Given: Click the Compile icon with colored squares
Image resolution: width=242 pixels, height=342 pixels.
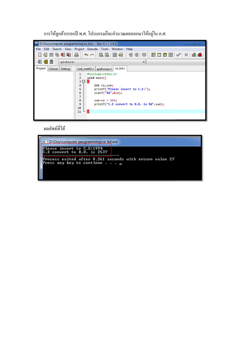Looking at the screenshot, I should click(153, 55).
